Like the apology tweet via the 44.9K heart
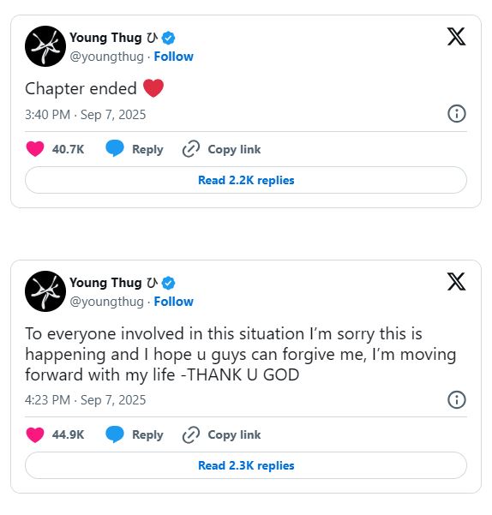Image resolution: width=492 pixels, height=515 pixels. [x=35, y=434]
